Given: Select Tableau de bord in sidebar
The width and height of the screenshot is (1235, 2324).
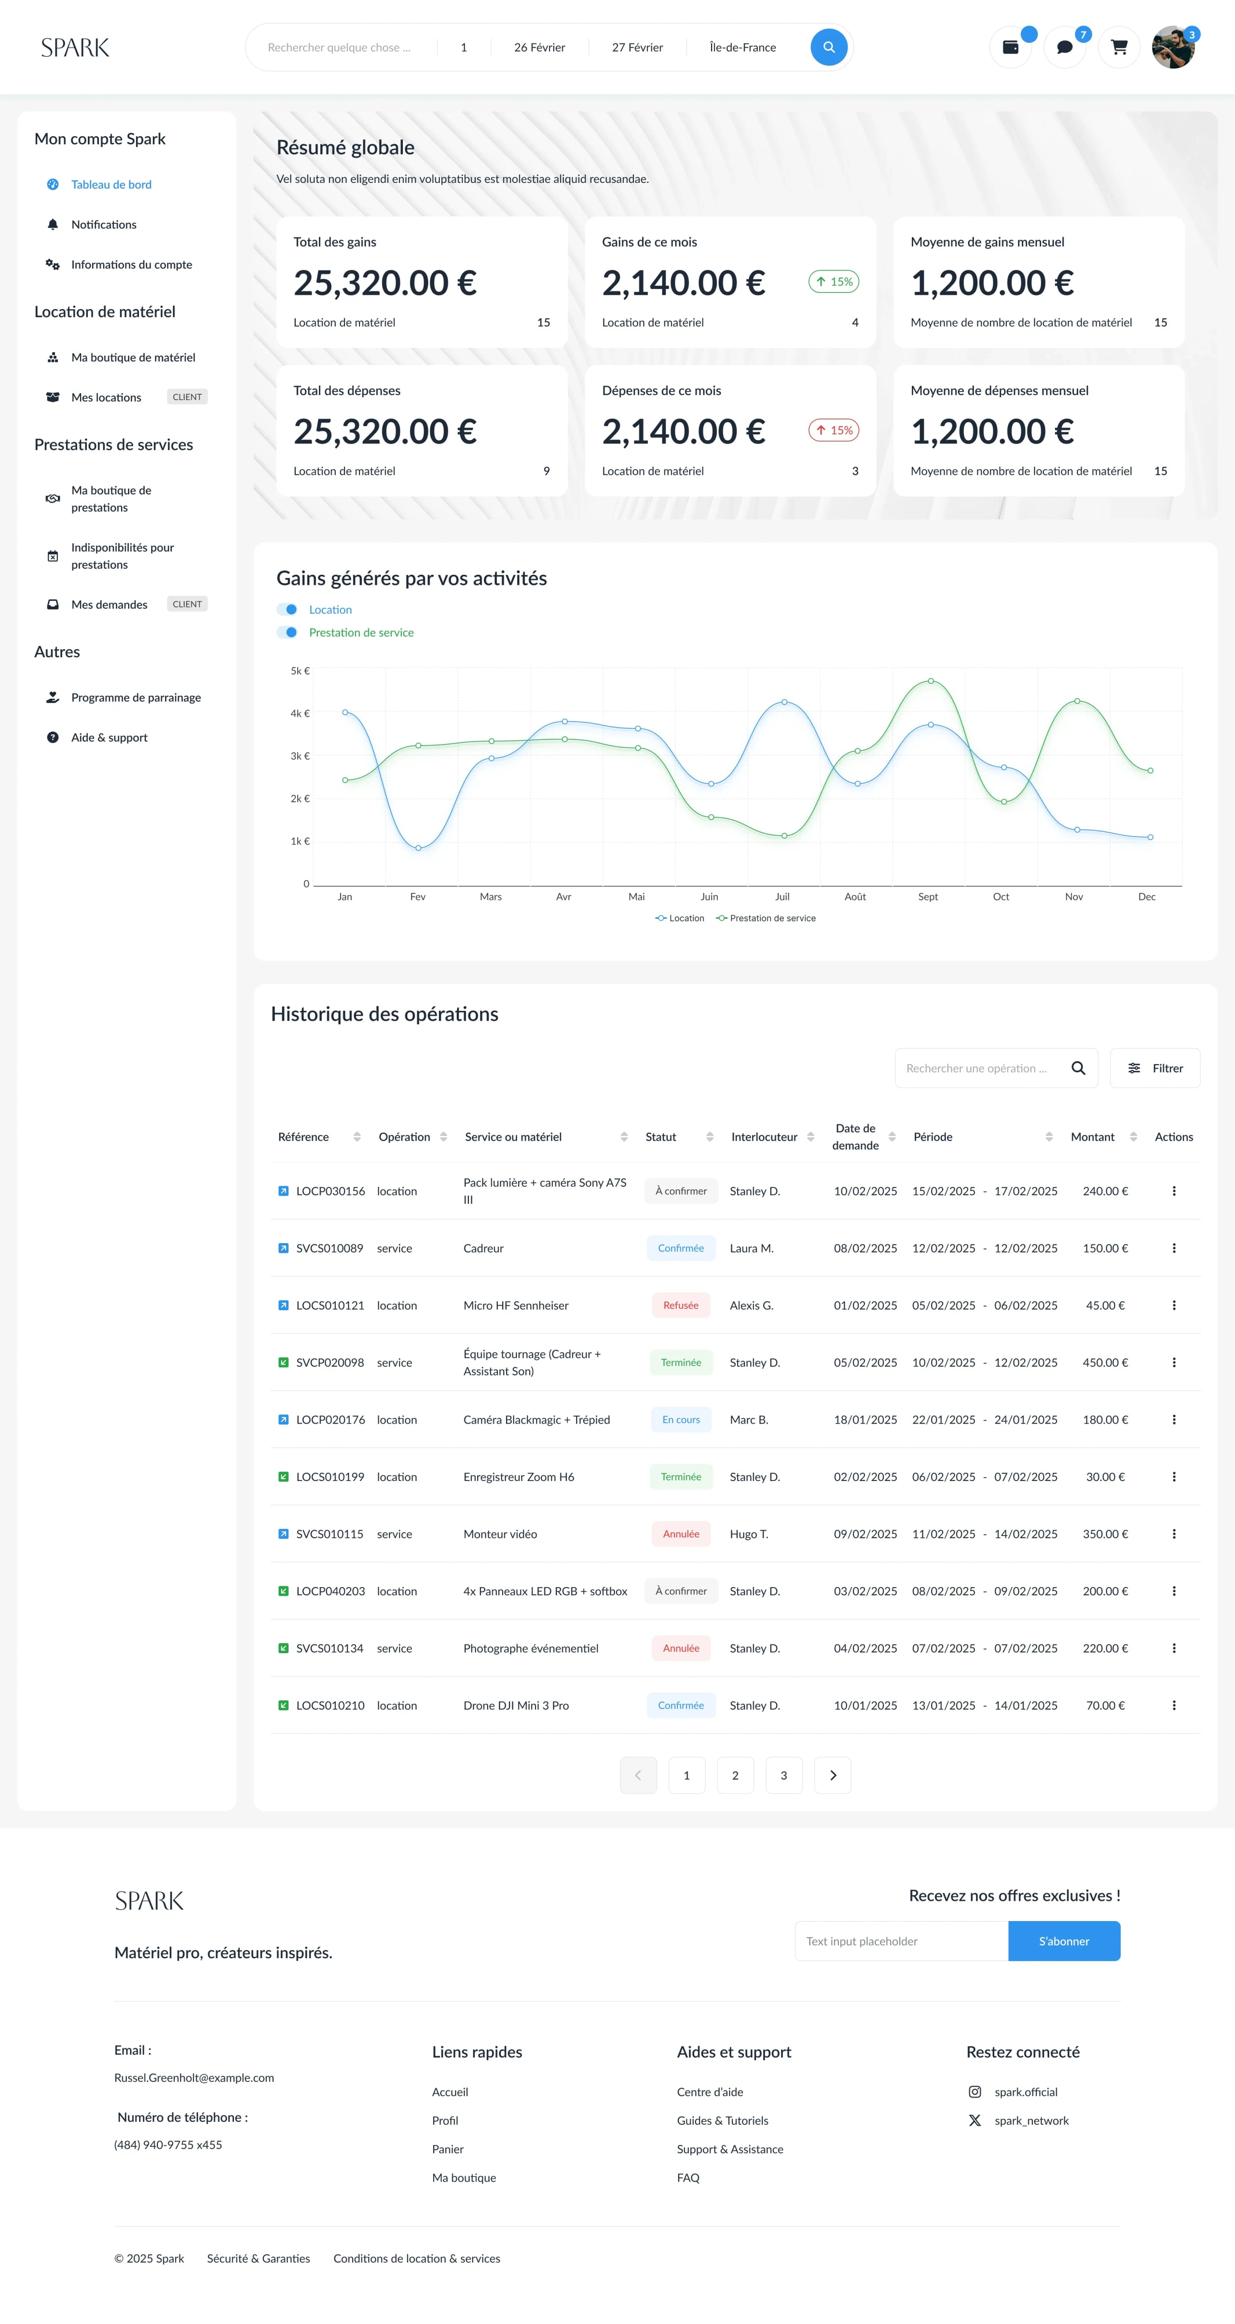Looking at the screenshot, I should (x=111, y=185).
